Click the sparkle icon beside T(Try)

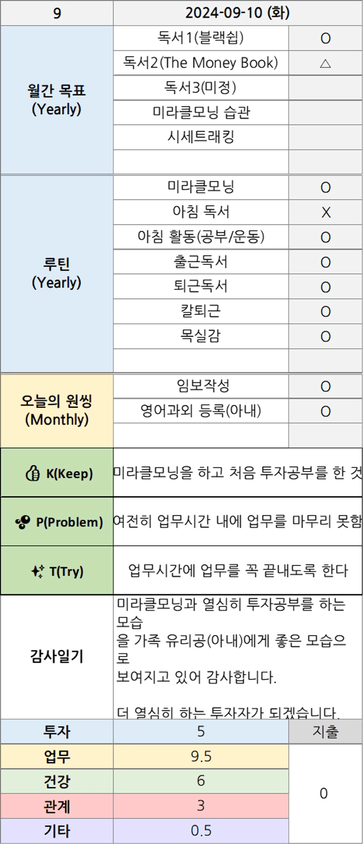coord(38,571)
